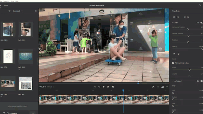Select the video clip in the timeline
This screenshot has width=203, height=114.
(x=104, y=99)
